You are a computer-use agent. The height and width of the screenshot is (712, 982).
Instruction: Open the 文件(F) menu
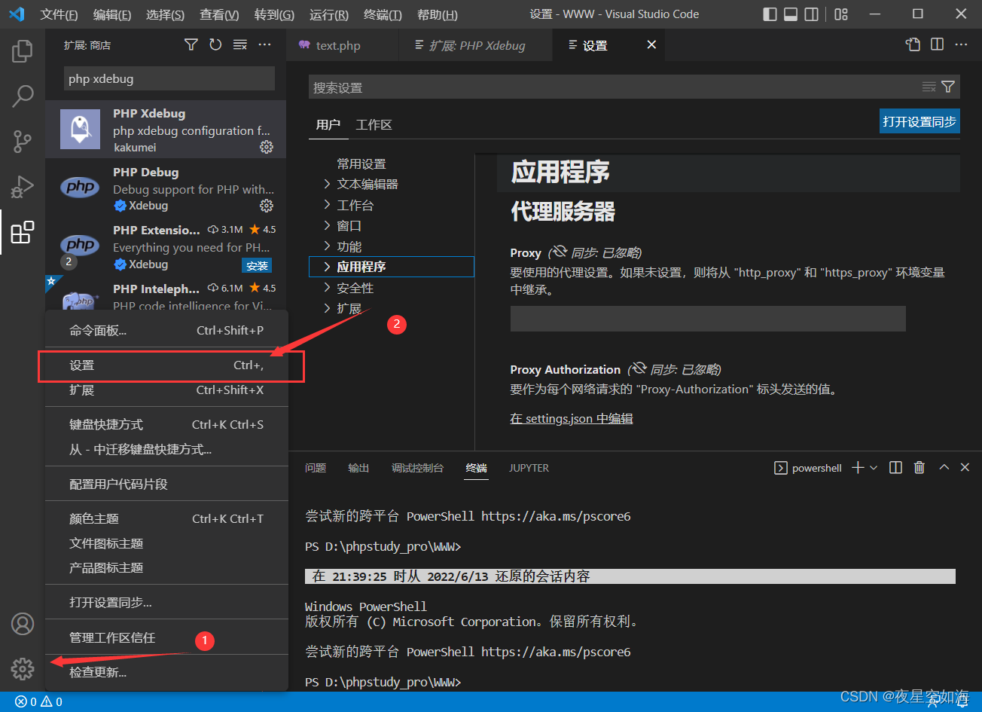click(59, 14)
